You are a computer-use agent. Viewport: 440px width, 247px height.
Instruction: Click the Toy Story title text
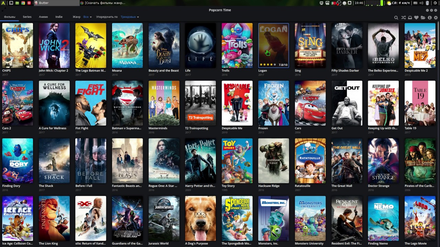(228, 186)
